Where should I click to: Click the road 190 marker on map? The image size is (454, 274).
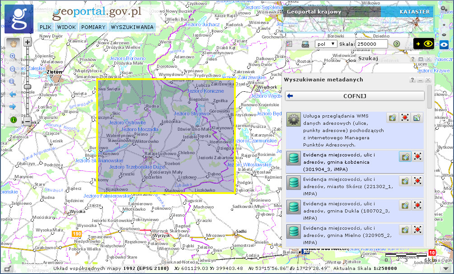(x=77, y=234)
